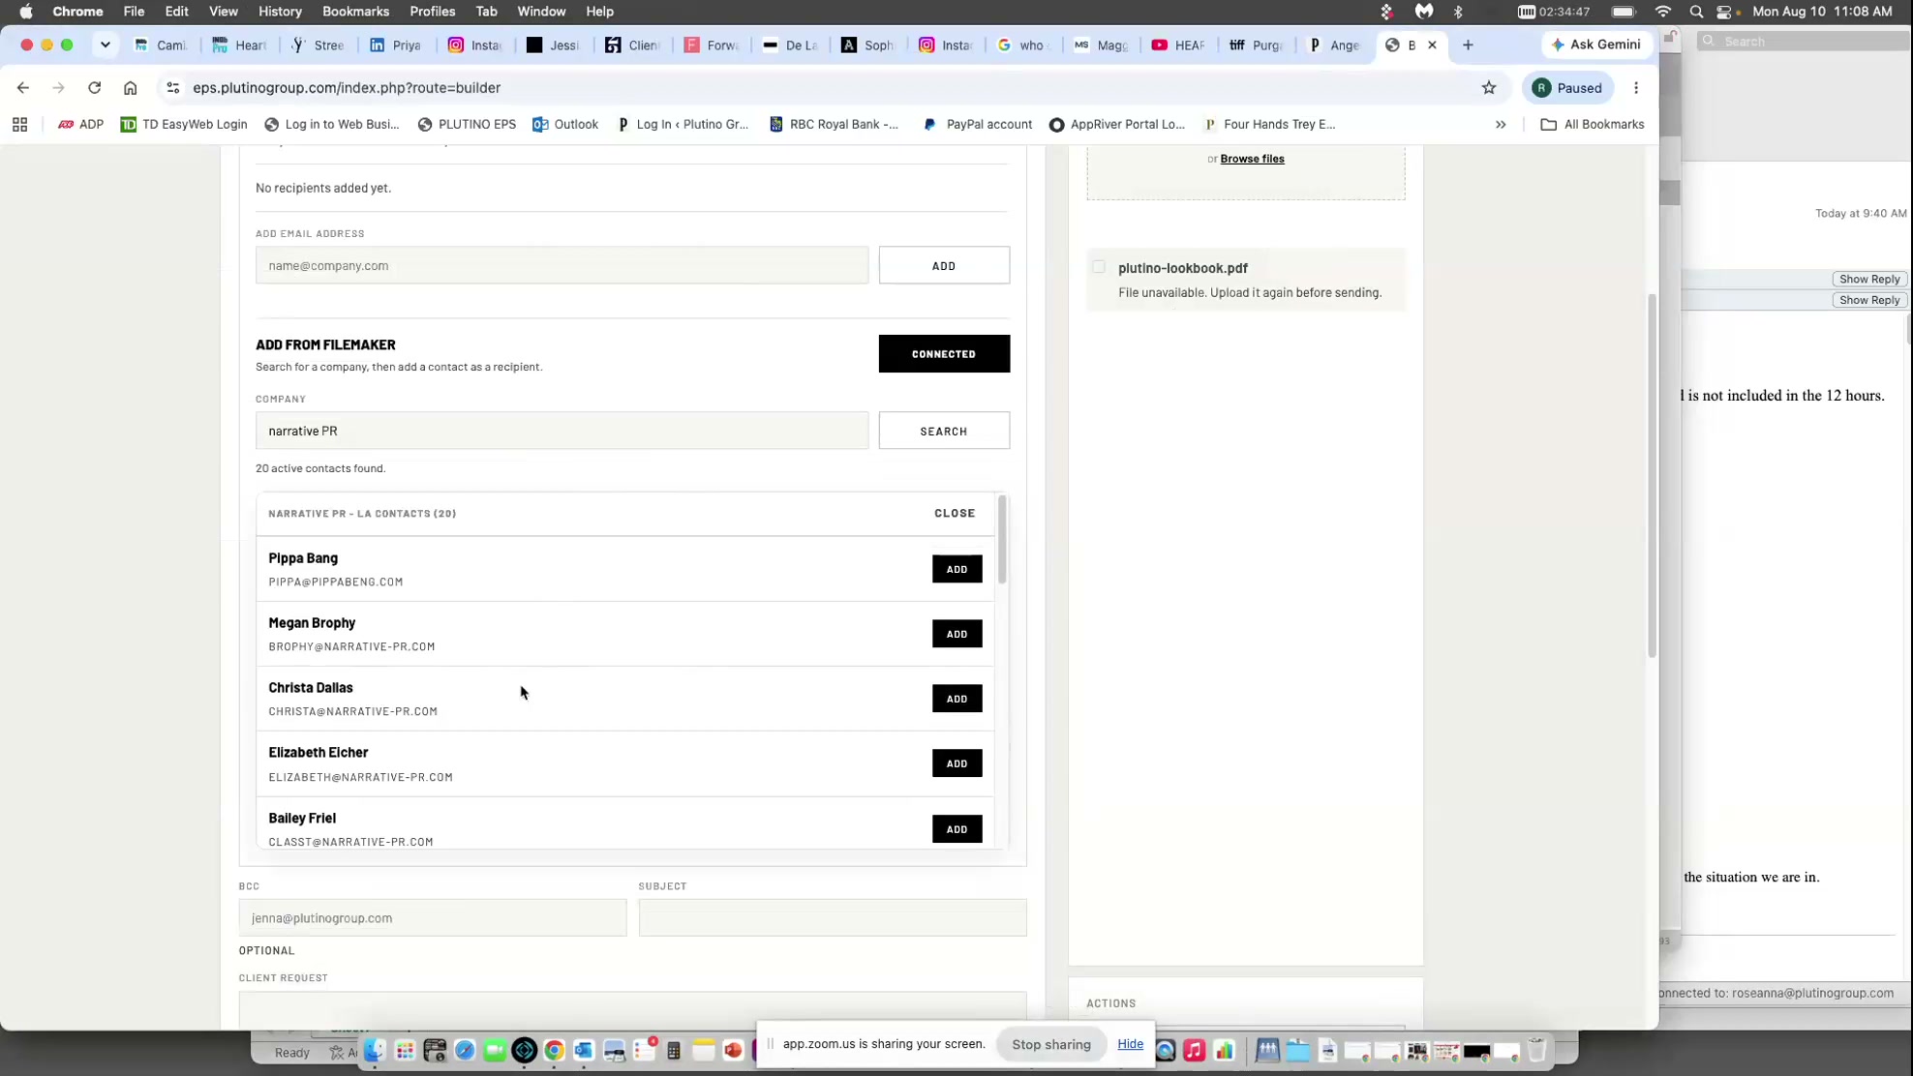The height and width of the screenshot is (1076, 1913).
Task: Launch Safari from the Dock
Action: 465,1051
